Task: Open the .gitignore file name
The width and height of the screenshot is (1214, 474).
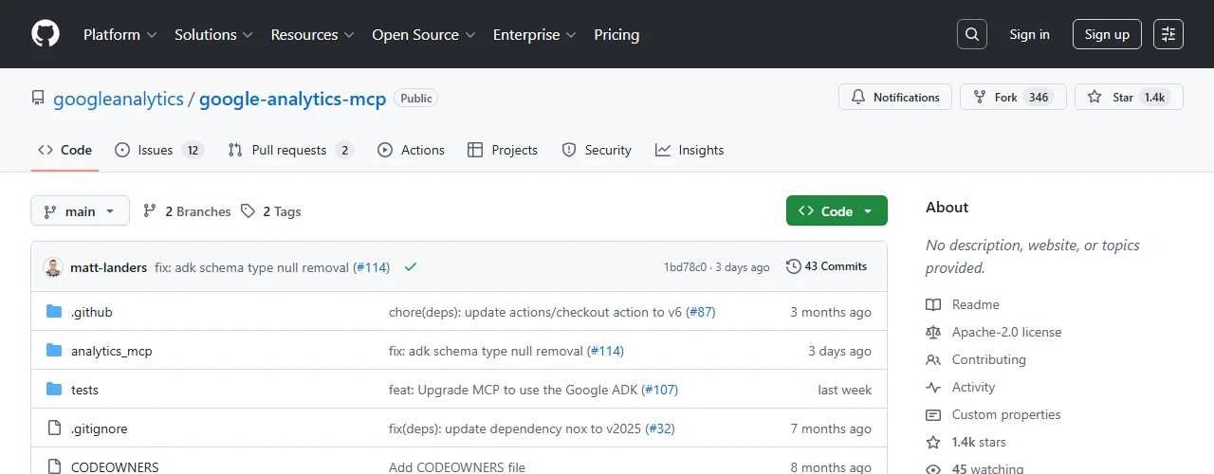Action: pyautogui.click(x=100, y=428)
